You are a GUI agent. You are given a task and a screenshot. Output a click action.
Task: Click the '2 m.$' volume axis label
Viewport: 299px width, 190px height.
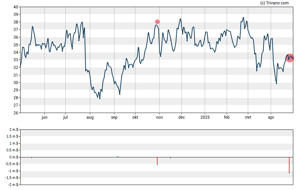14,130
